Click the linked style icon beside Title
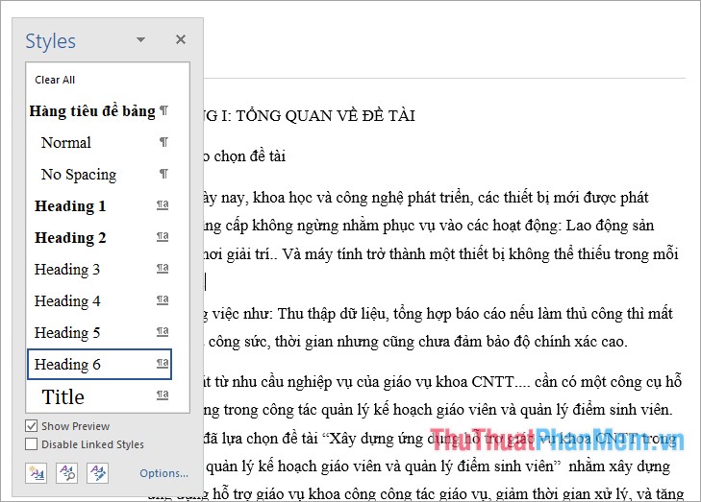Image resolution: width=701 pixels, height=502 pixels. click(x=163, y=394)
